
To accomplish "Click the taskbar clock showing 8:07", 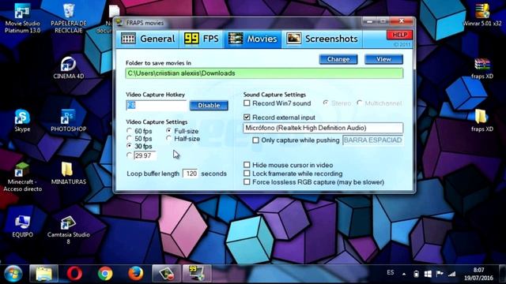I will pyautogui.click(x=478, y=274).
